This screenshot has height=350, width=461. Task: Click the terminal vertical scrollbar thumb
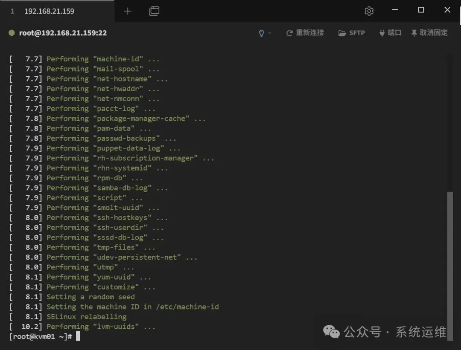pyautogui.click(x=449, y=260)
